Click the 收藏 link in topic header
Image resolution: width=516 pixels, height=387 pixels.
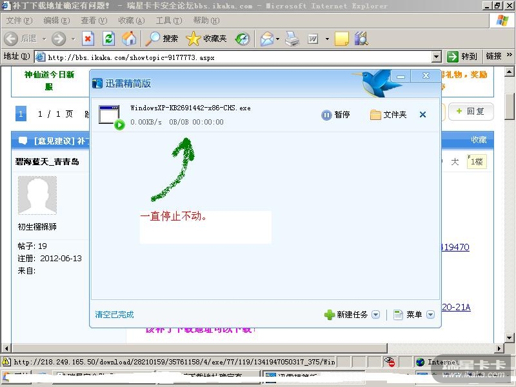479,140
